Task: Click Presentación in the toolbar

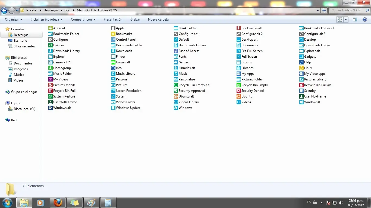Action: click(x=113, y=19)
